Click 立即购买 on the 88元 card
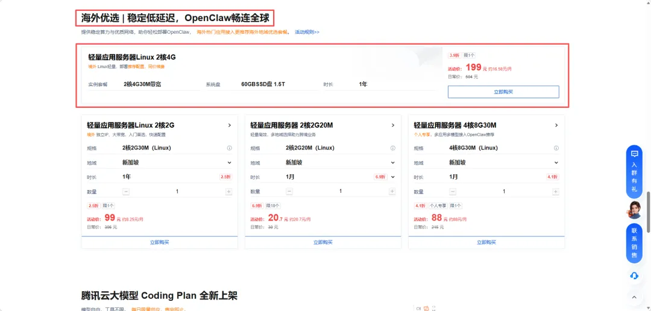Image resolution: width=651 pixels, height=311 pixels. [486, 242]
